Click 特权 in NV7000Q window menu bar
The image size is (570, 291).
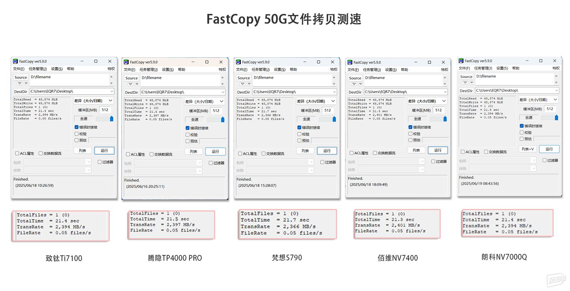pos(556,68)
